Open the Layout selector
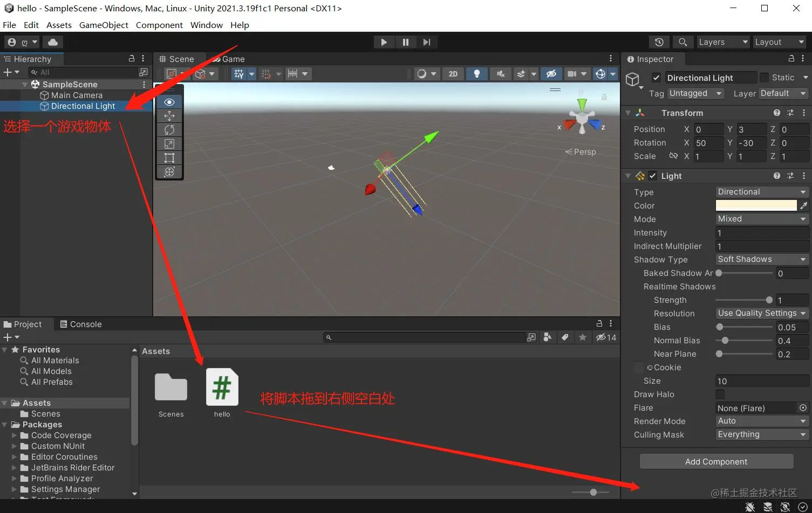Screen dimensions: 812x513 click(779, 41)
